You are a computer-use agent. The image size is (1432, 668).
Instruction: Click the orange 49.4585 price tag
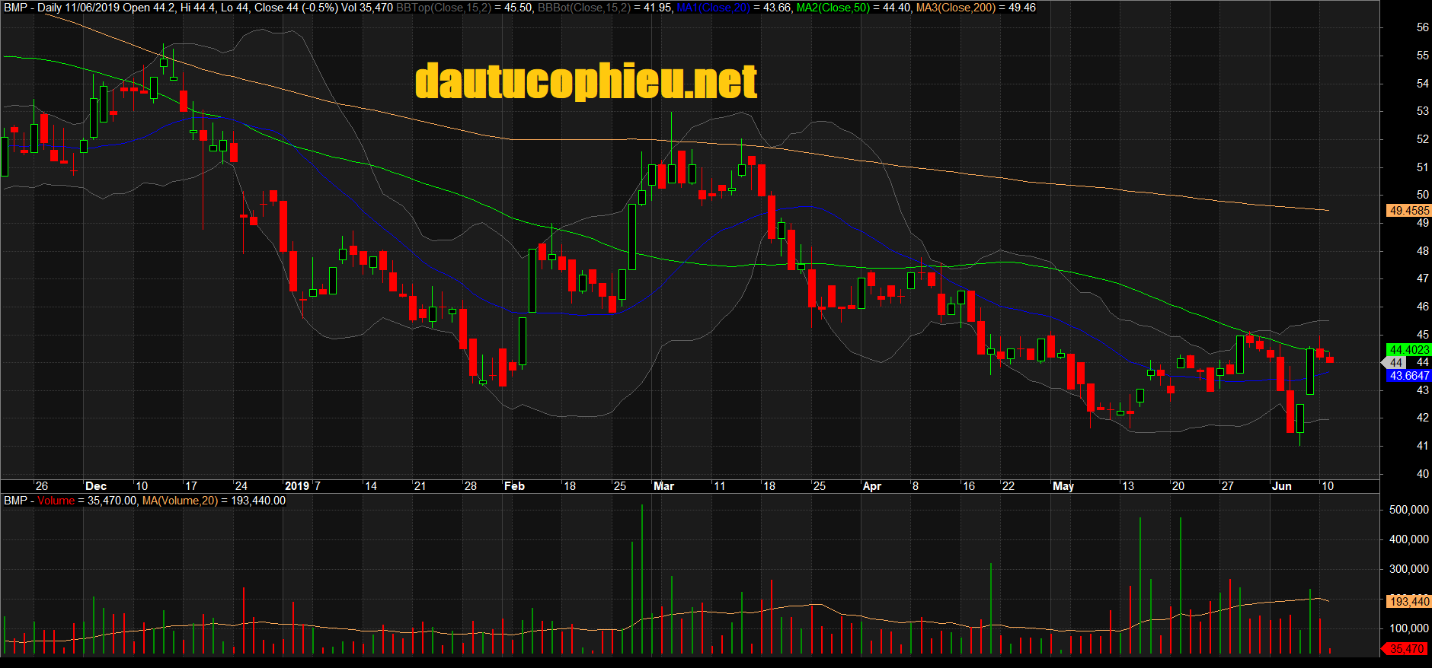tap(1408, 211)
